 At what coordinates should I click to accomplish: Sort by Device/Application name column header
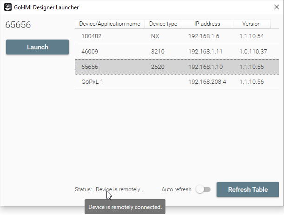click(110, 24)
